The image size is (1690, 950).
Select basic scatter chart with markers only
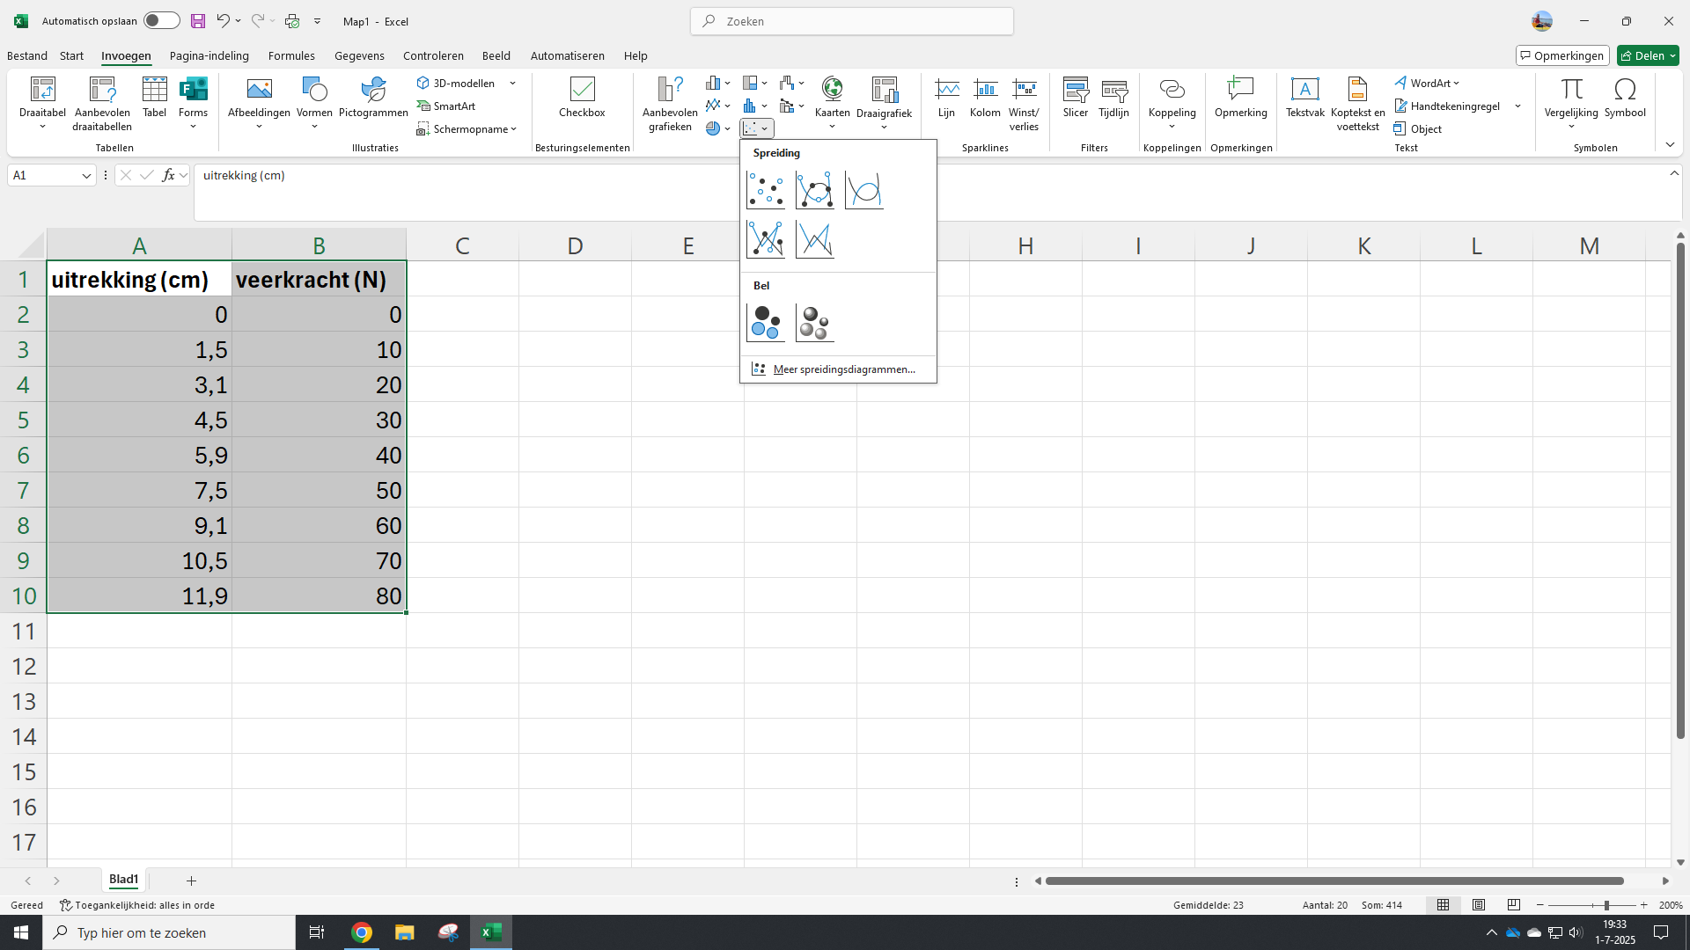pyautogui.click(x=765, y=190)
